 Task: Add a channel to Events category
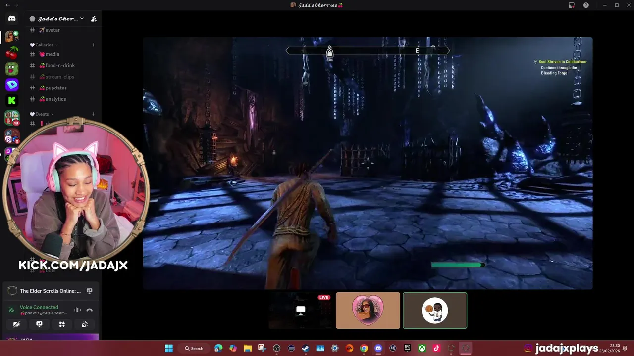[x=93, y=114]
